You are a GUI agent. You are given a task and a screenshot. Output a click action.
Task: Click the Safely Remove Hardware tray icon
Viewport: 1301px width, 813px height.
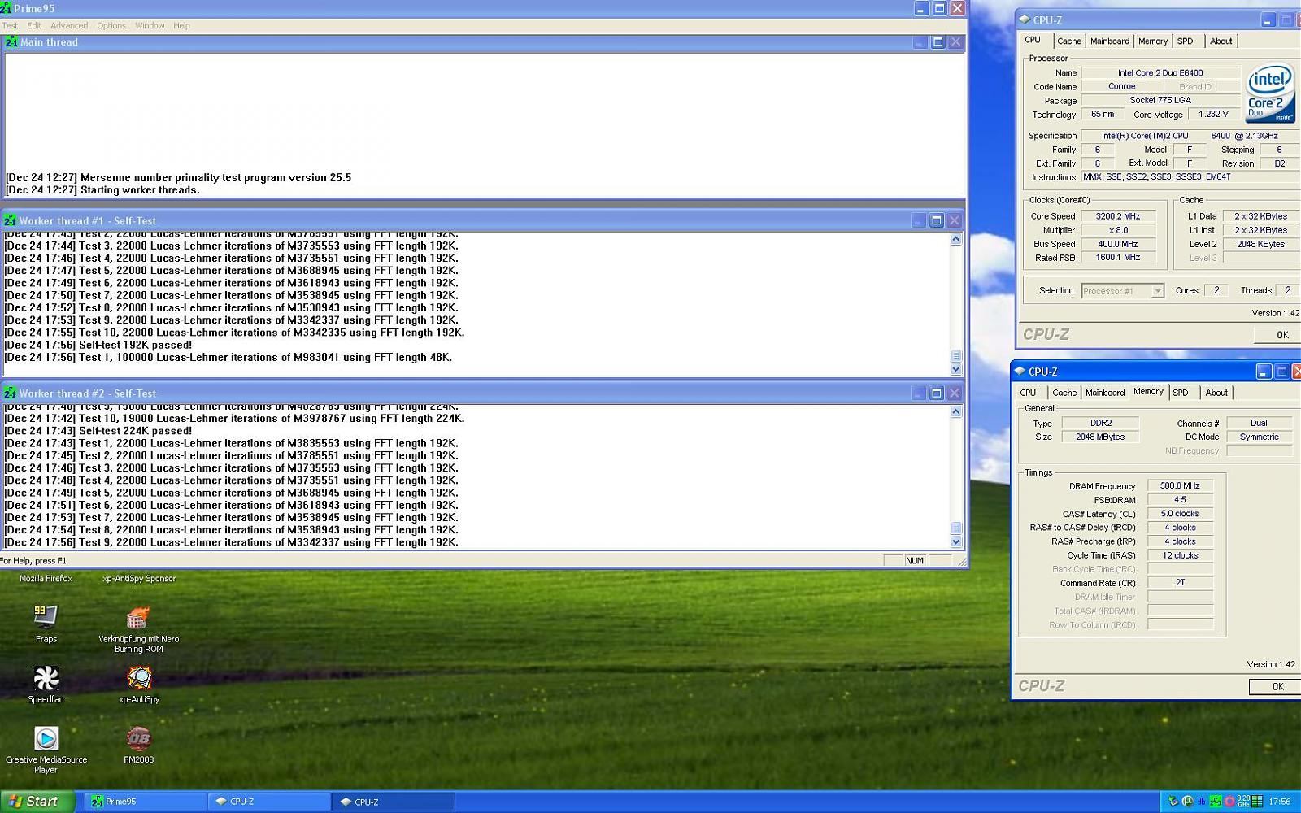click(1173, 802)
